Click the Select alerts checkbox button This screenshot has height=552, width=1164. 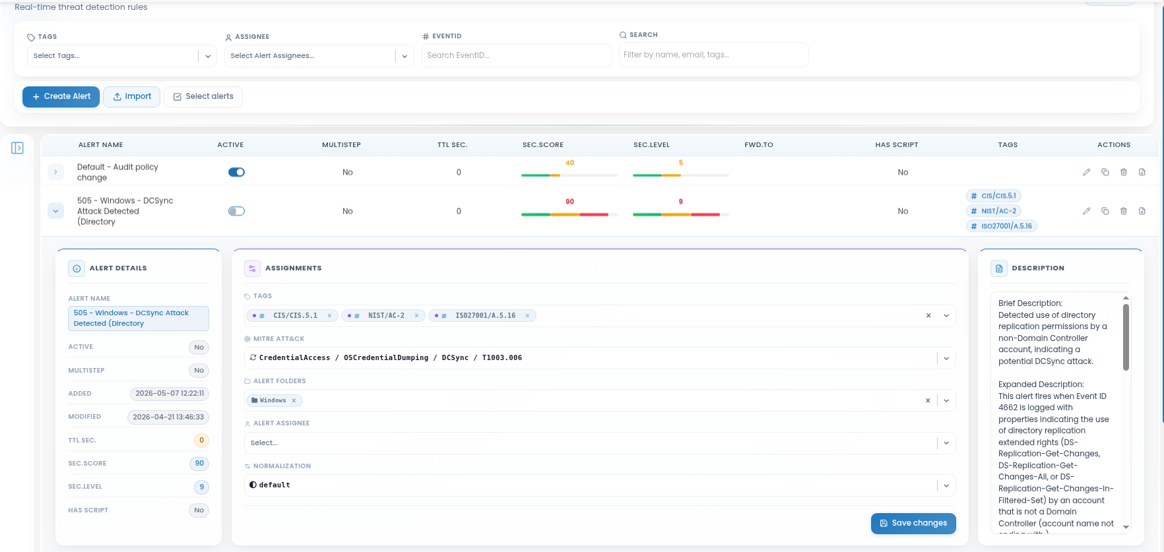(x=203, y=96)
